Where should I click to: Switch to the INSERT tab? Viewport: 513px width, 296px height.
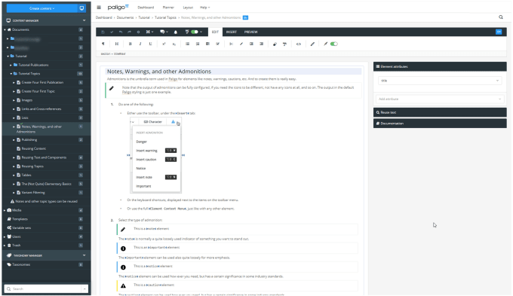(232, 32)
